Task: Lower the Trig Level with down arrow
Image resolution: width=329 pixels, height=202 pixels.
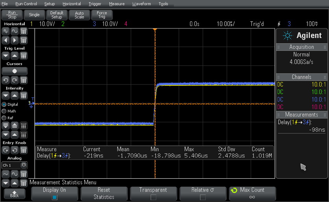Action: [6, 56]
